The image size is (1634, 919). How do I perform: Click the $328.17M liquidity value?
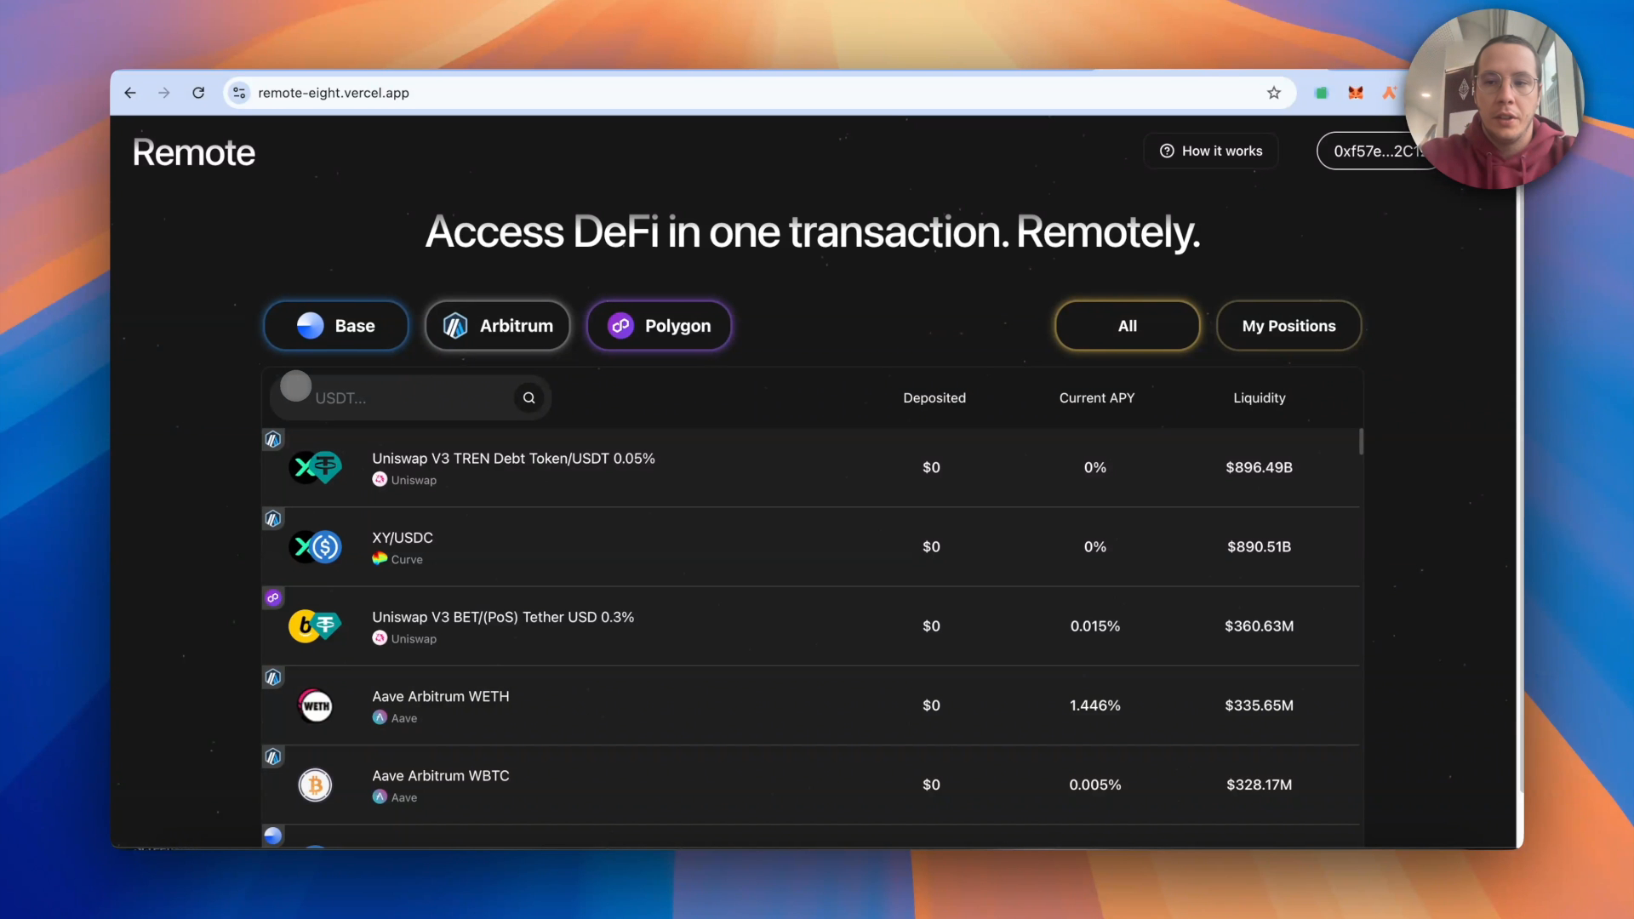click(1259, 785)
